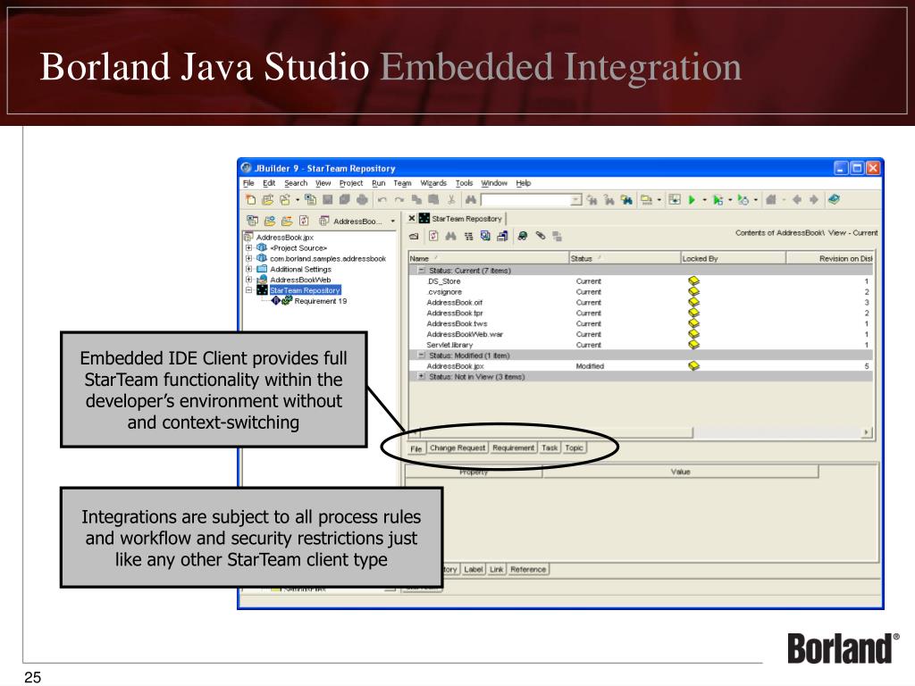915x686 pixels.
Task: Click the binoculars Find icon in StarTeam toolbar
Action: [x=450, y=236]
